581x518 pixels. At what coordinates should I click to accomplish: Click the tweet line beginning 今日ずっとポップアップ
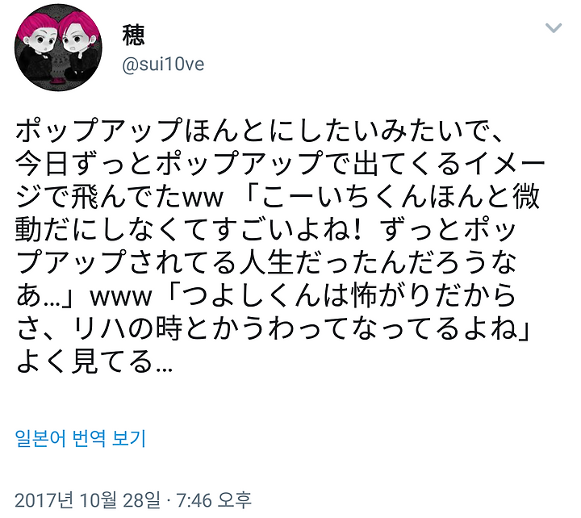280,164
